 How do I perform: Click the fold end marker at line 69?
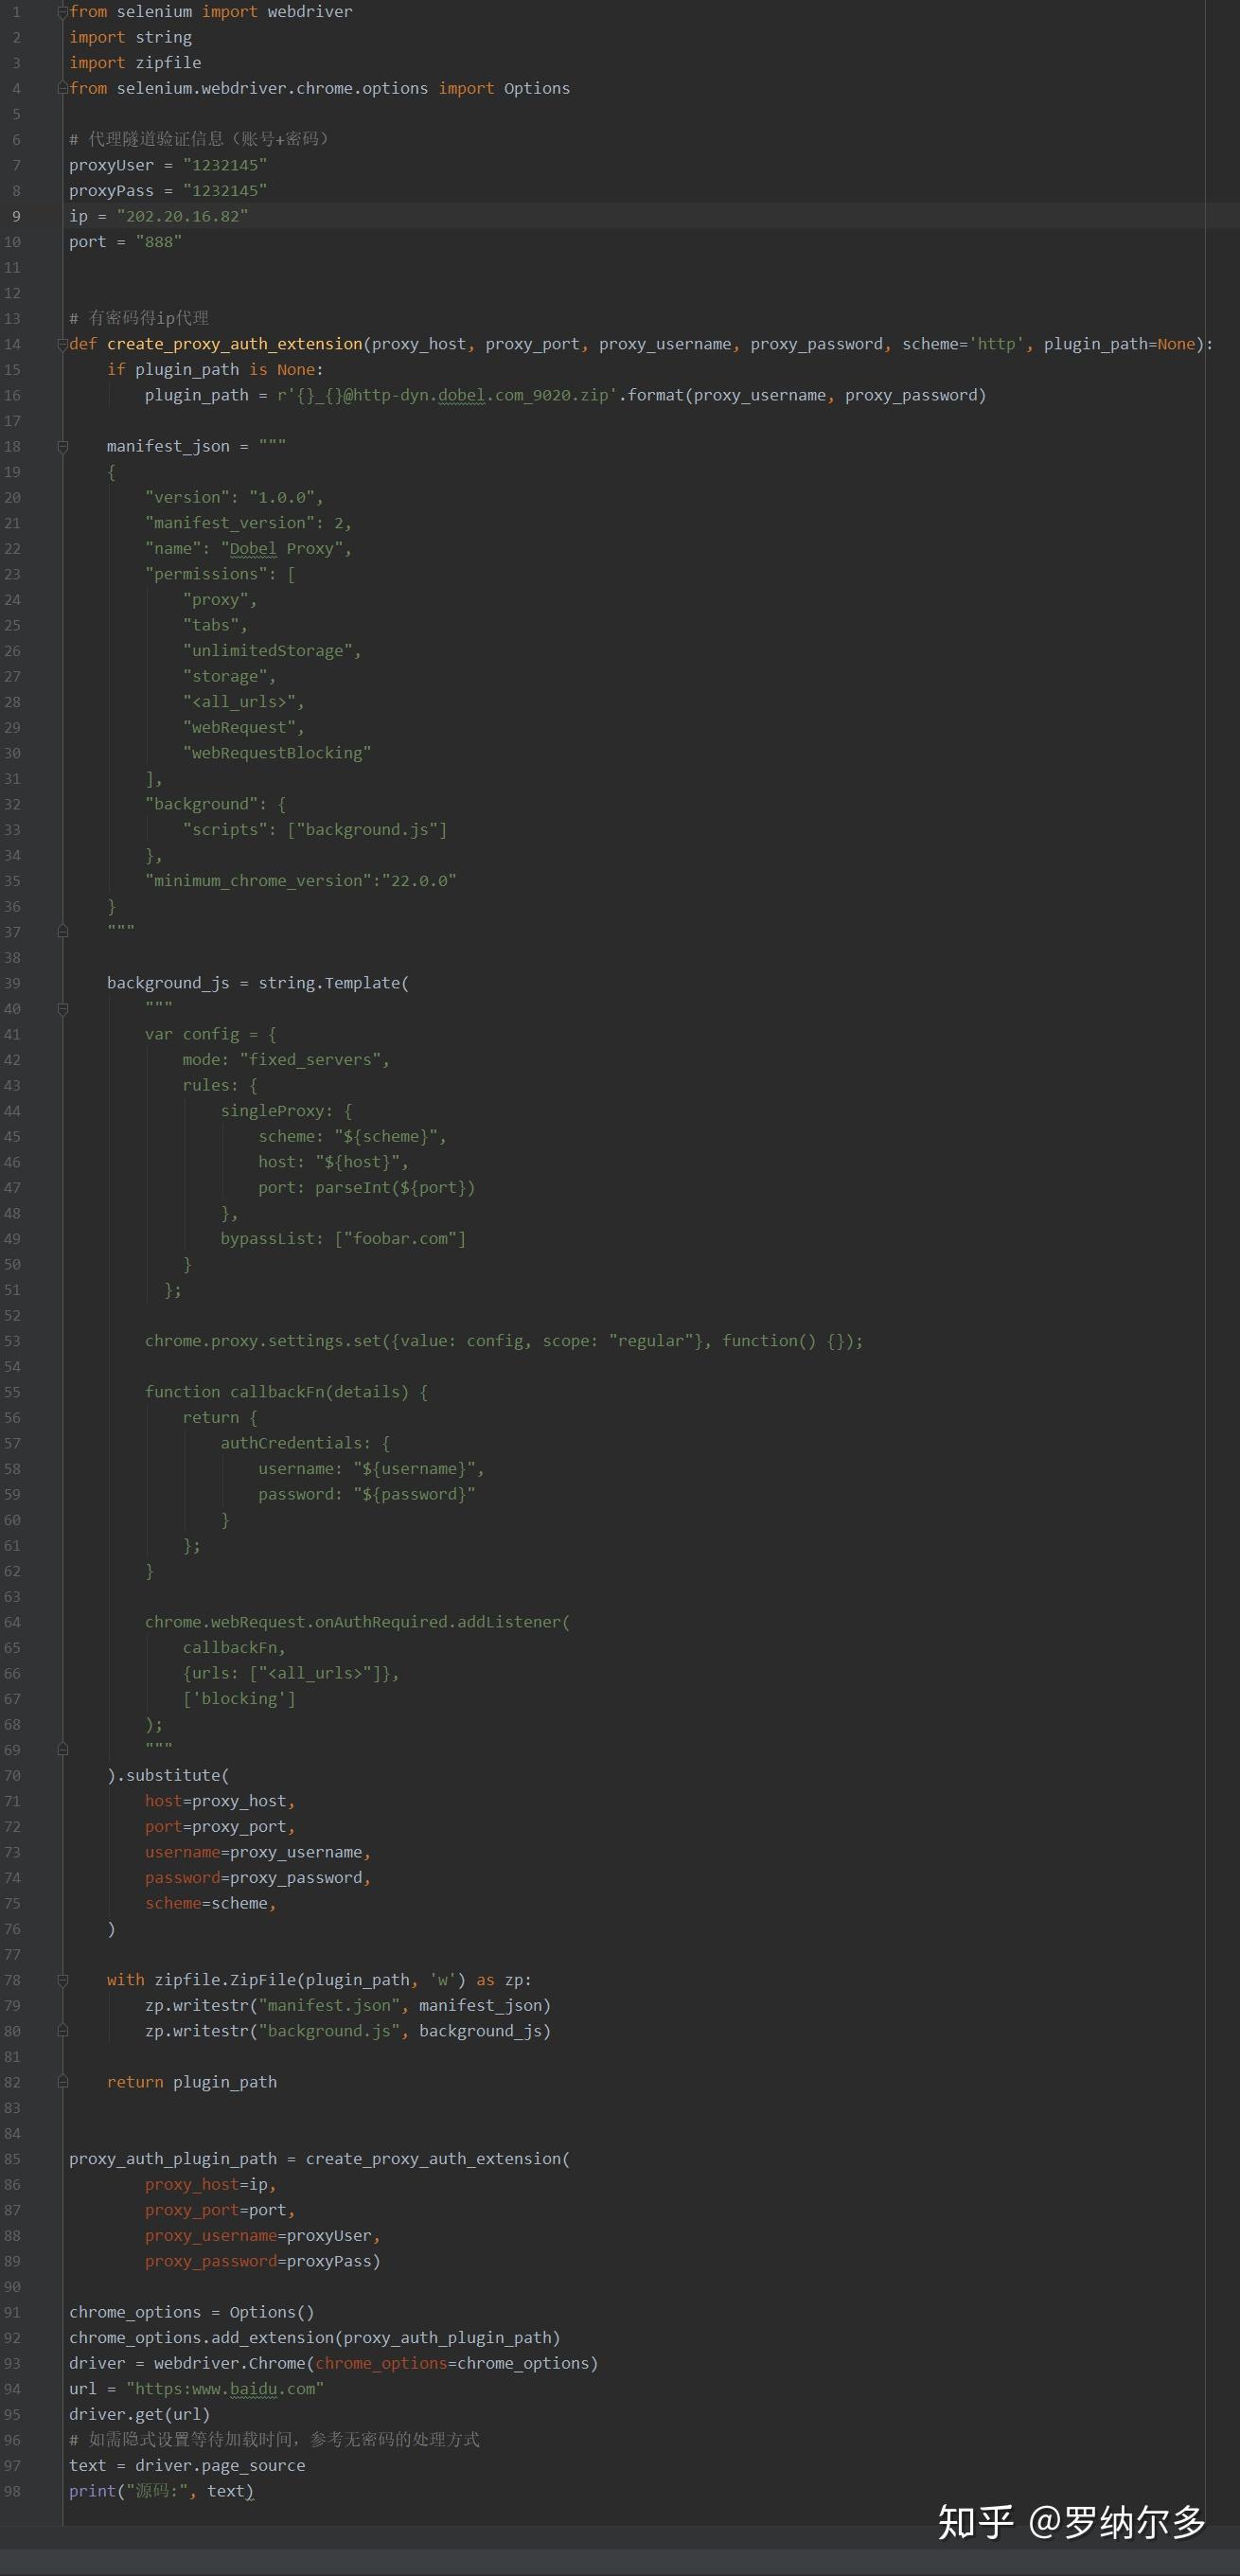click(63, 1750)
